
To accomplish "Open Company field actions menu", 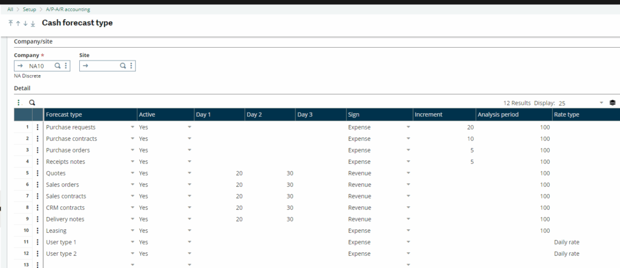I will point(65,66).
